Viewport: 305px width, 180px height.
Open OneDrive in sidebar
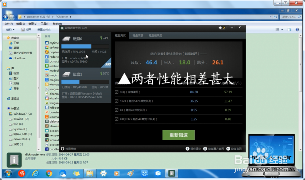(x=17, y=58)
